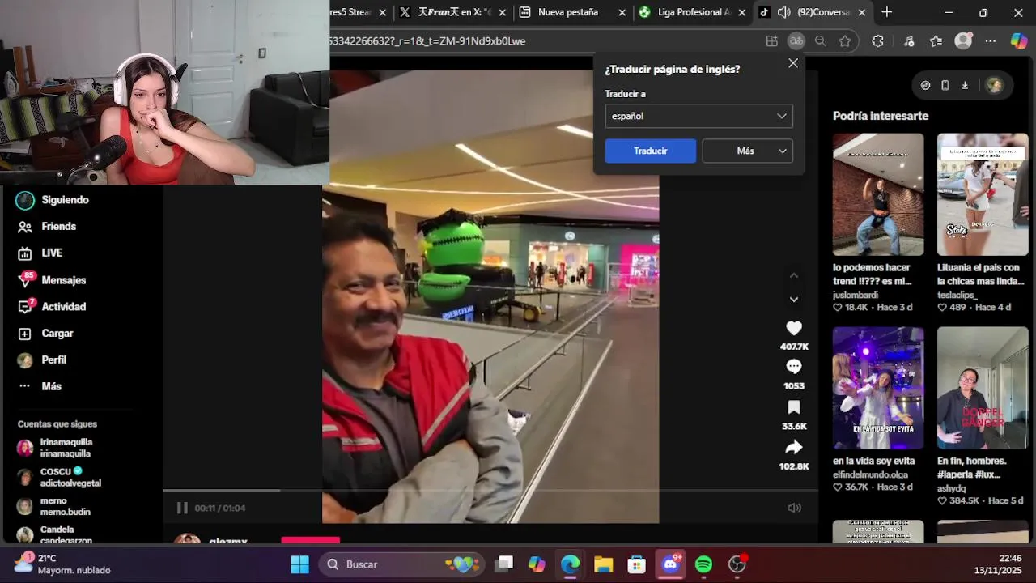Image resolution: width=1036 pixels, height=583 pixels.
Task: Open the Candela followed account
Action: (x=55, y=534)
